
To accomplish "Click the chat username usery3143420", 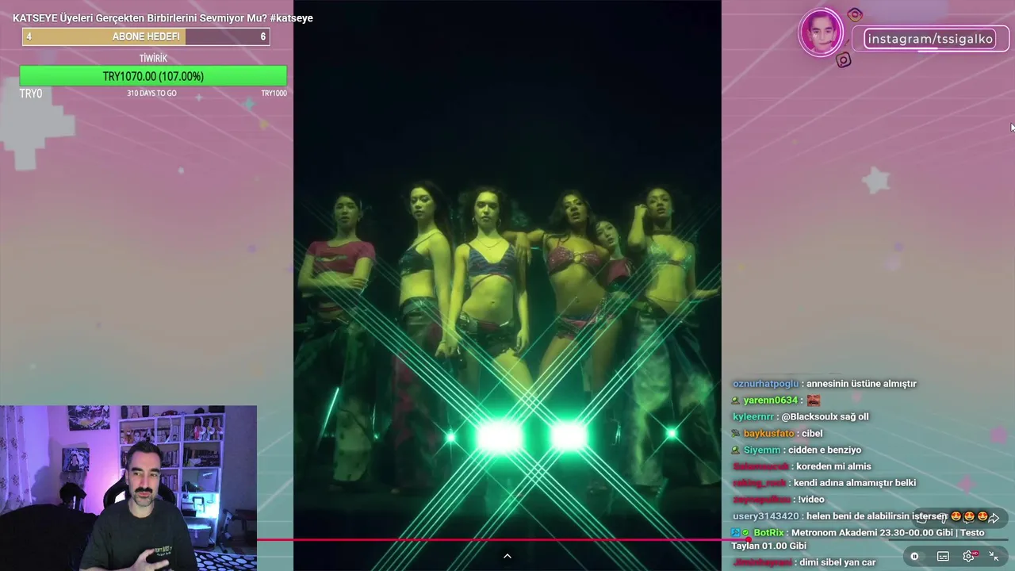I will (x=765, y=516).
